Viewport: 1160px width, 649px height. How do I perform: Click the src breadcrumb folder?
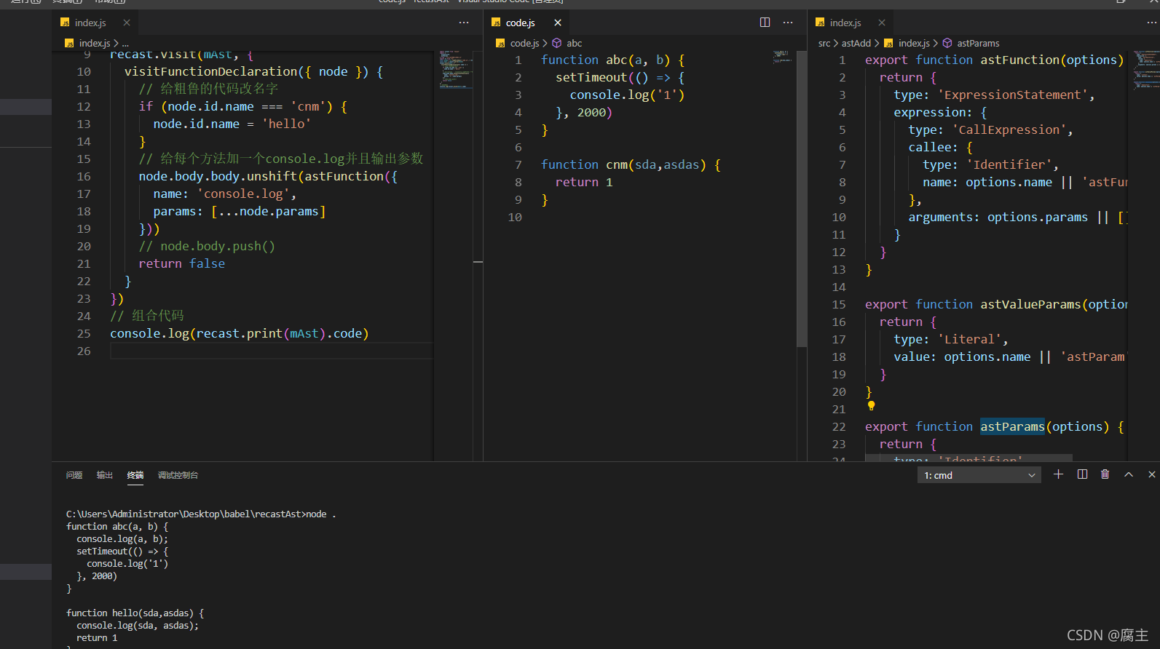[x=824, y=43]
